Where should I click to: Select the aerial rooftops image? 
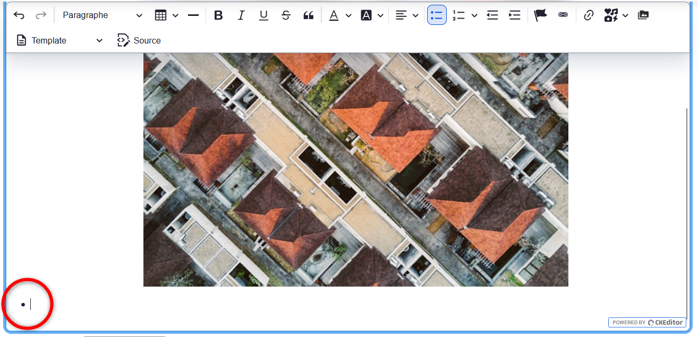[x=356, y=170]
